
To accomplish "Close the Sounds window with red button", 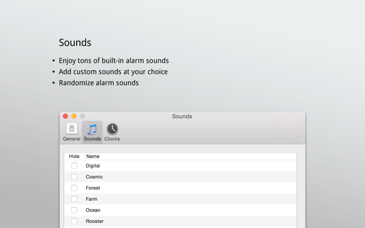I will pyautogui.click(x=65, y=116).
